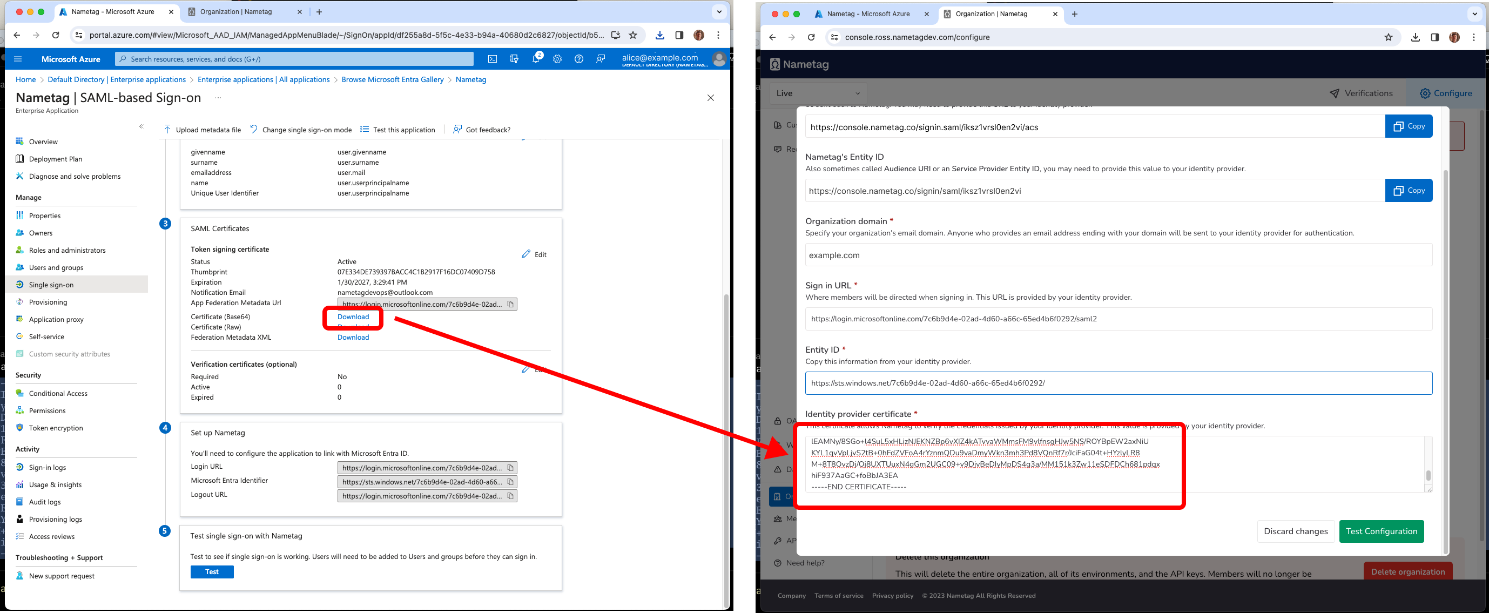
Task: Open Azure help question mark icon
Action: [578, 59]
